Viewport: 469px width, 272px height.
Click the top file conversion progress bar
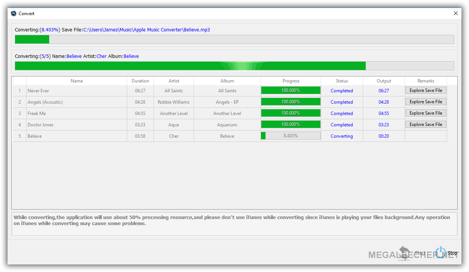pyautogui.click(x=234, y=39)
